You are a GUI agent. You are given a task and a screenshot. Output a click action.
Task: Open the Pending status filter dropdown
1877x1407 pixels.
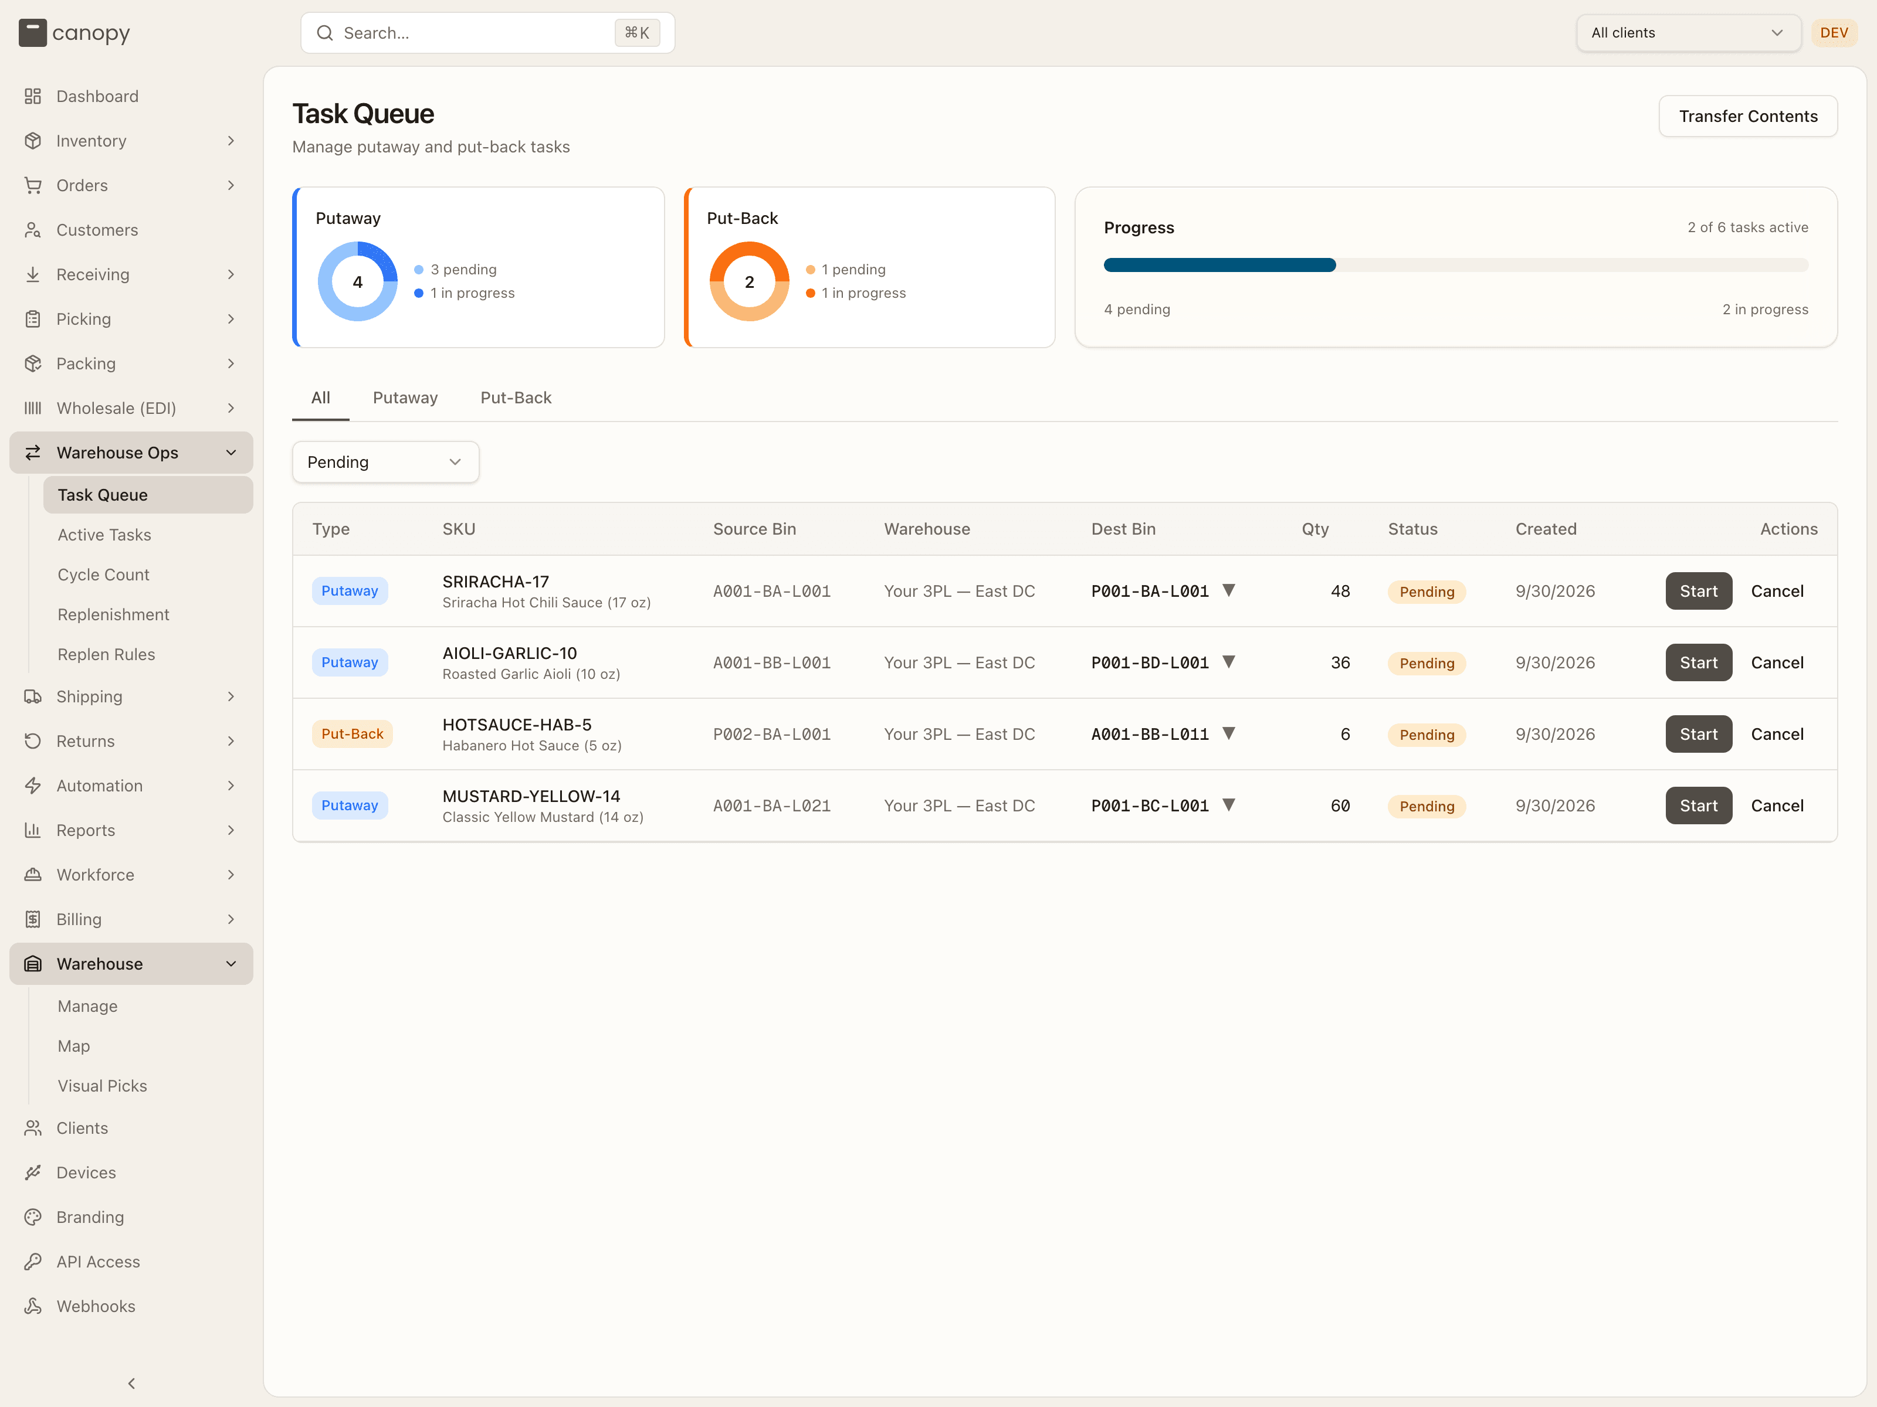tap(385, 462)
